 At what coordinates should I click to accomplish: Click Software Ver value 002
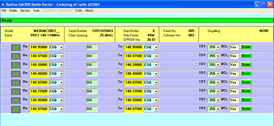click(x=191, y=35)
